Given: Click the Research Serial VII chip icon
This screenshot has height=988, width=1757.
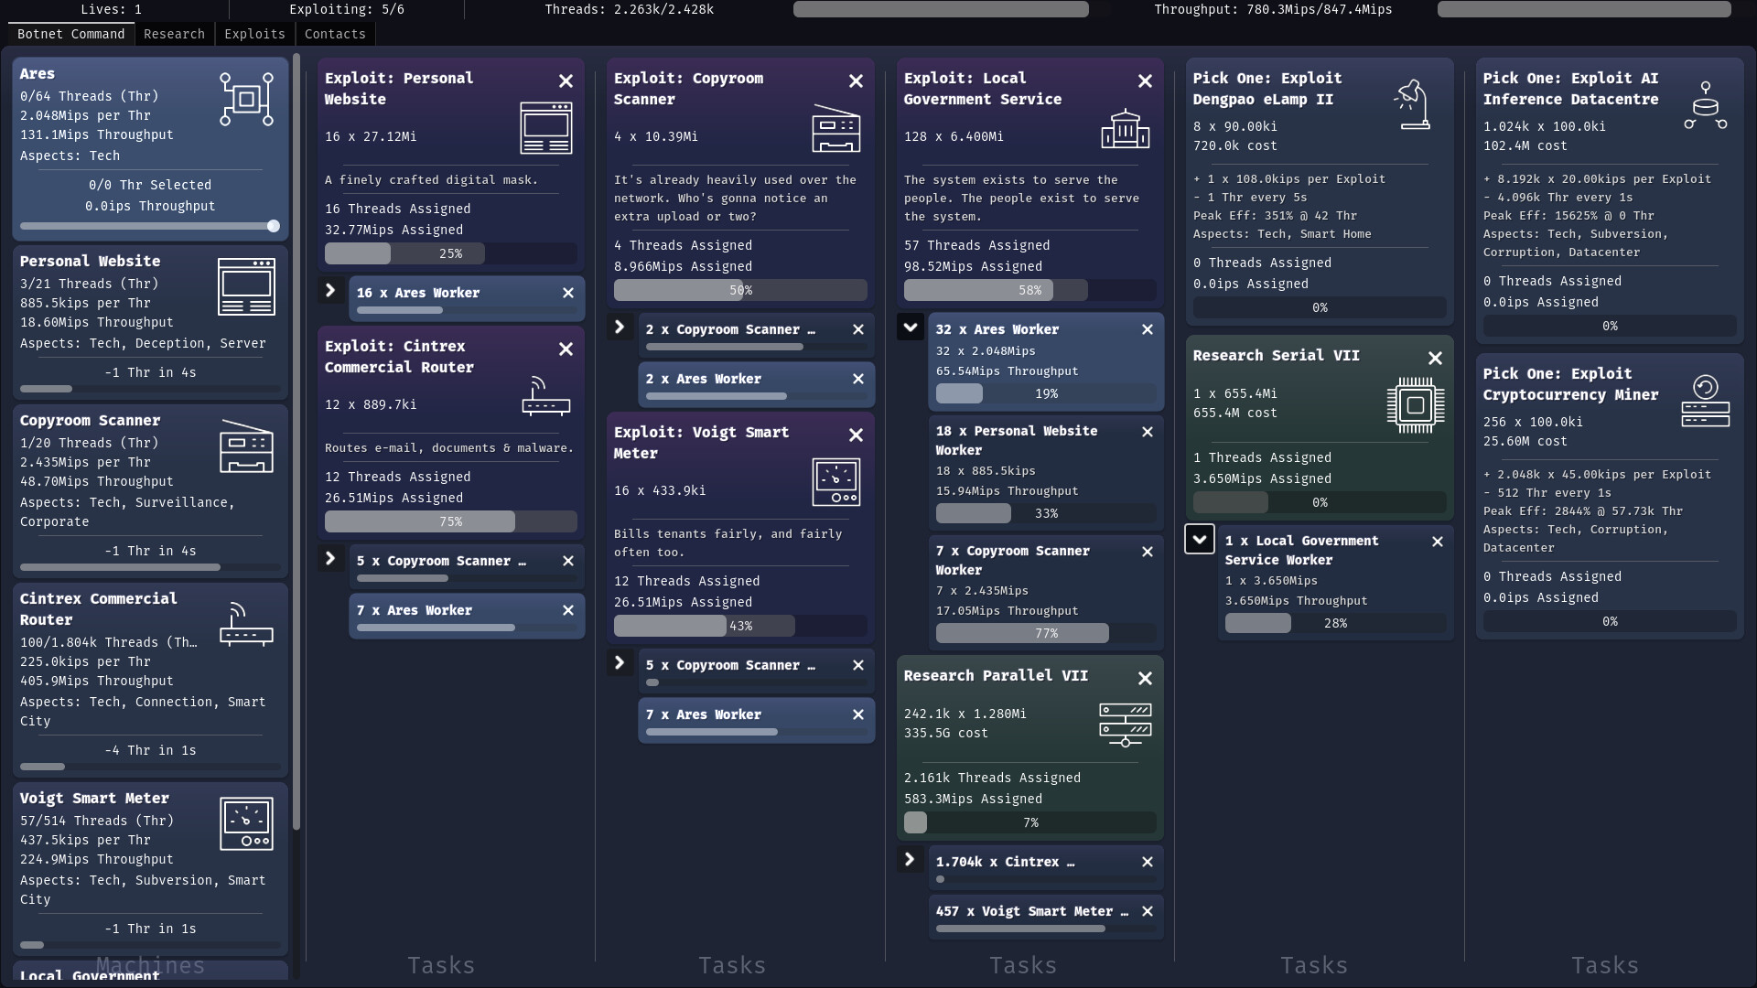Looking at the screenshot, I should click(x=1415, y=404).
